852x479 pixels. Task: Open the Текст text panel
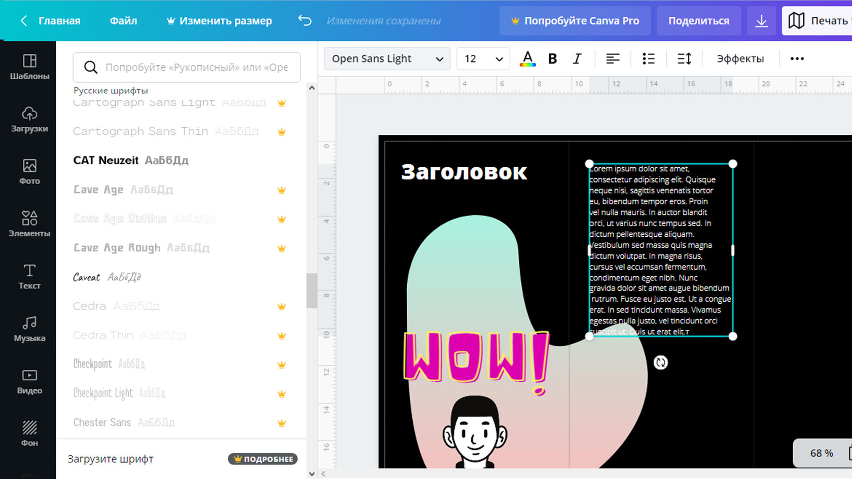tap(29, 277)
